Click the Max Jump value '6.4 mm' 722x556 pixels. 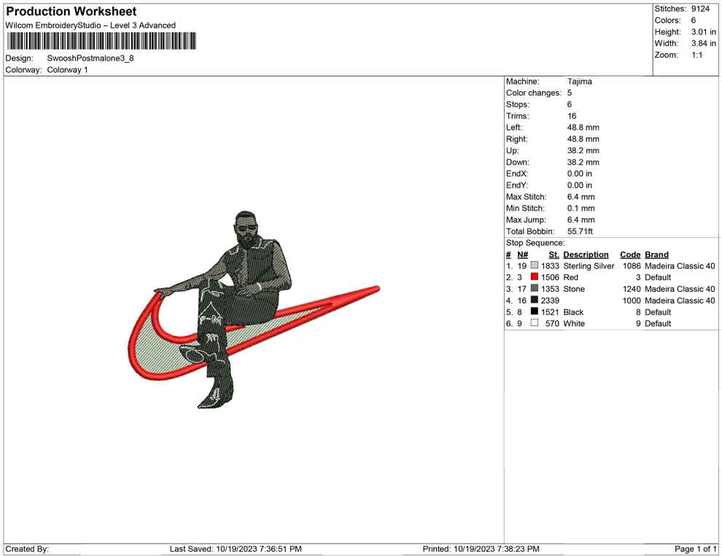(581, 220)
